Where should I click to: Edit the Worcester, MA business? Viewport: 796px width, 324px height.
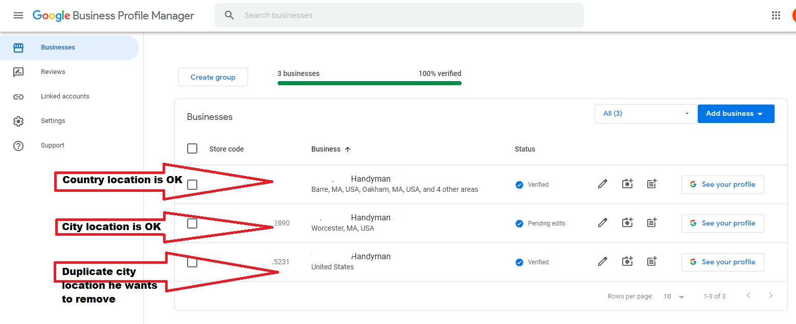coord(603,223)
